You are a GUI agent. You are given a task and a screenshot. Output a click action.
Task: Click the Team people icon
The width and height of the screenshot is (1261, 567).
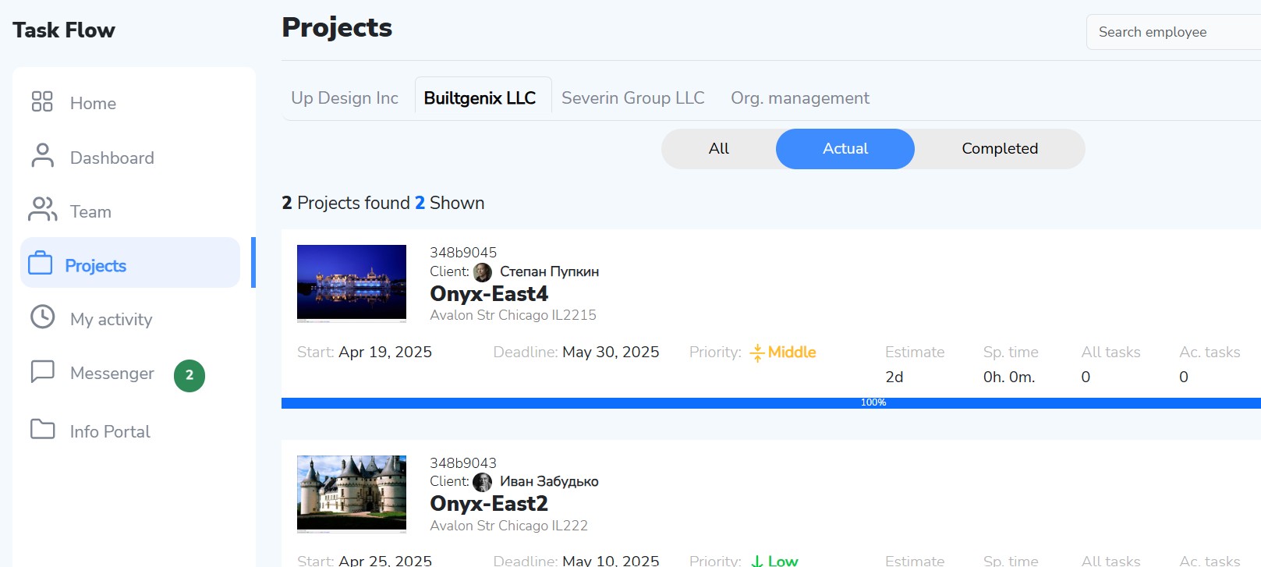point(43,210)
